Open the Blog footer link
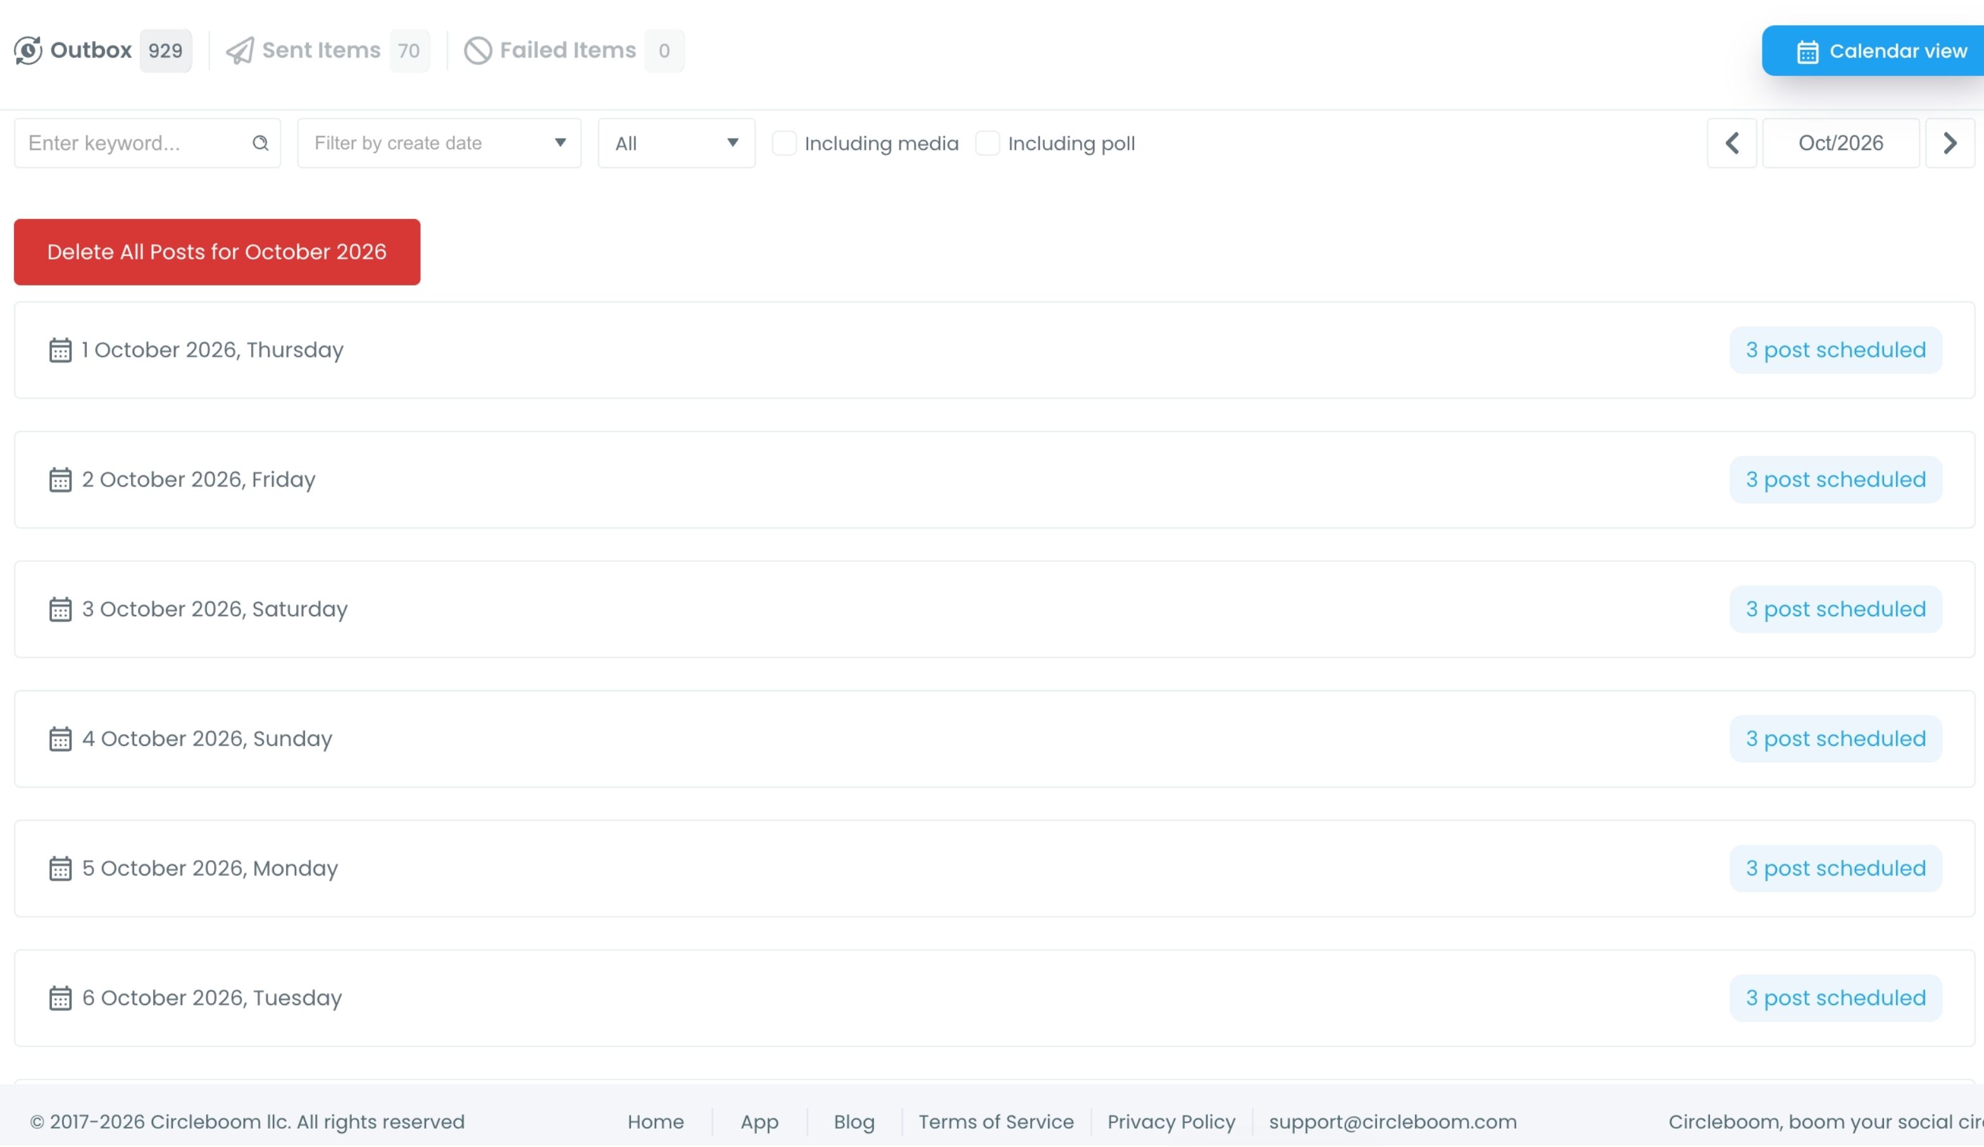1984x1147 pixels. coord(854,1122)
